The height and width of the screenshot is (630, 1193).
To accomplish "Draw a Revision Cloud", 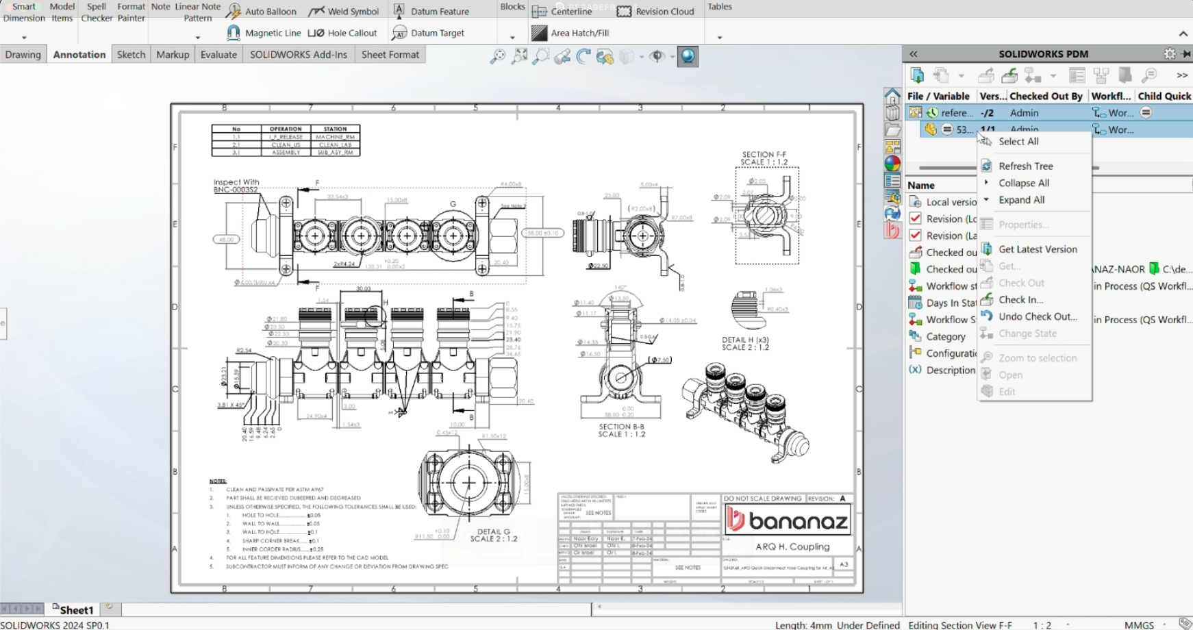I will [x=655, y=11].
